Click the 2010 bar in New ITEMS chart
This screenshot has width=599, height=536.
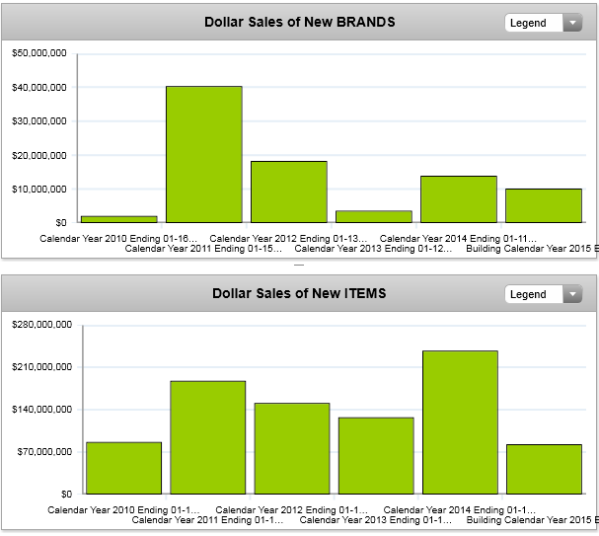coord(123,468)
